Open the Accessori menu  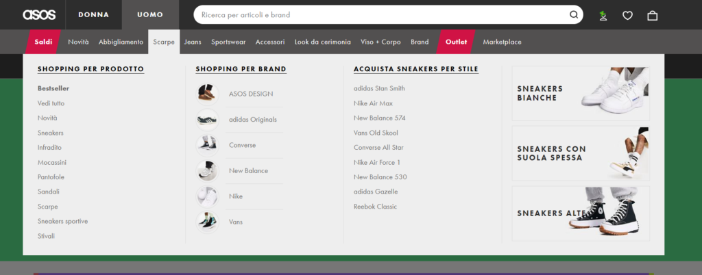click(270, 42)
